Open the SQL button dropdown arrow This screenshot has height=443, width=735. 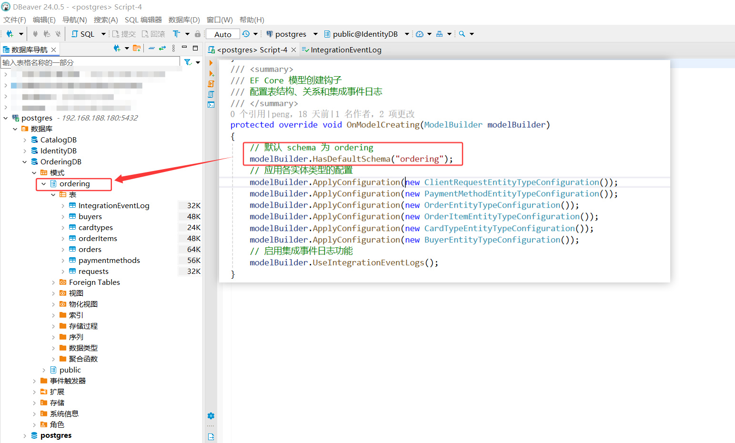(103, 34)
